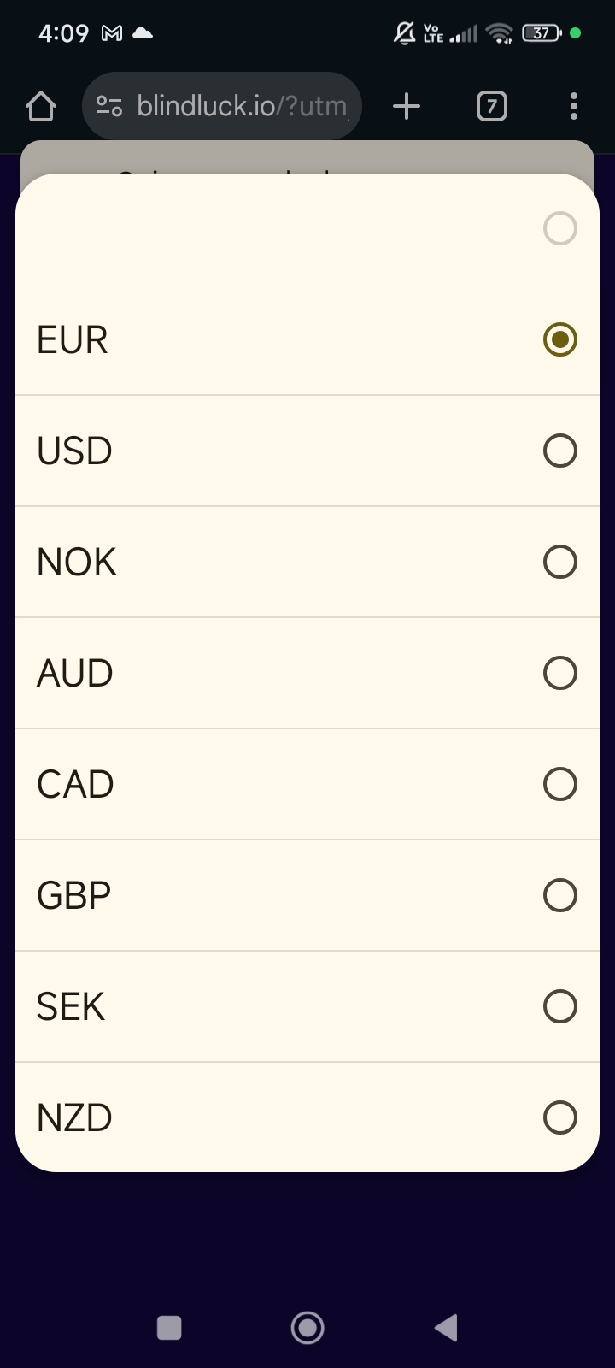Open the tab switcher showing 7 tabs
Viewport: 615px width, 1368px height.
491,107
